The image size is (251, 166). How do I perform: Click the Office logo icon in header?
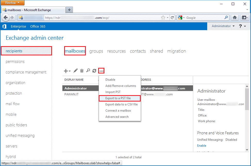click(4, 26)
